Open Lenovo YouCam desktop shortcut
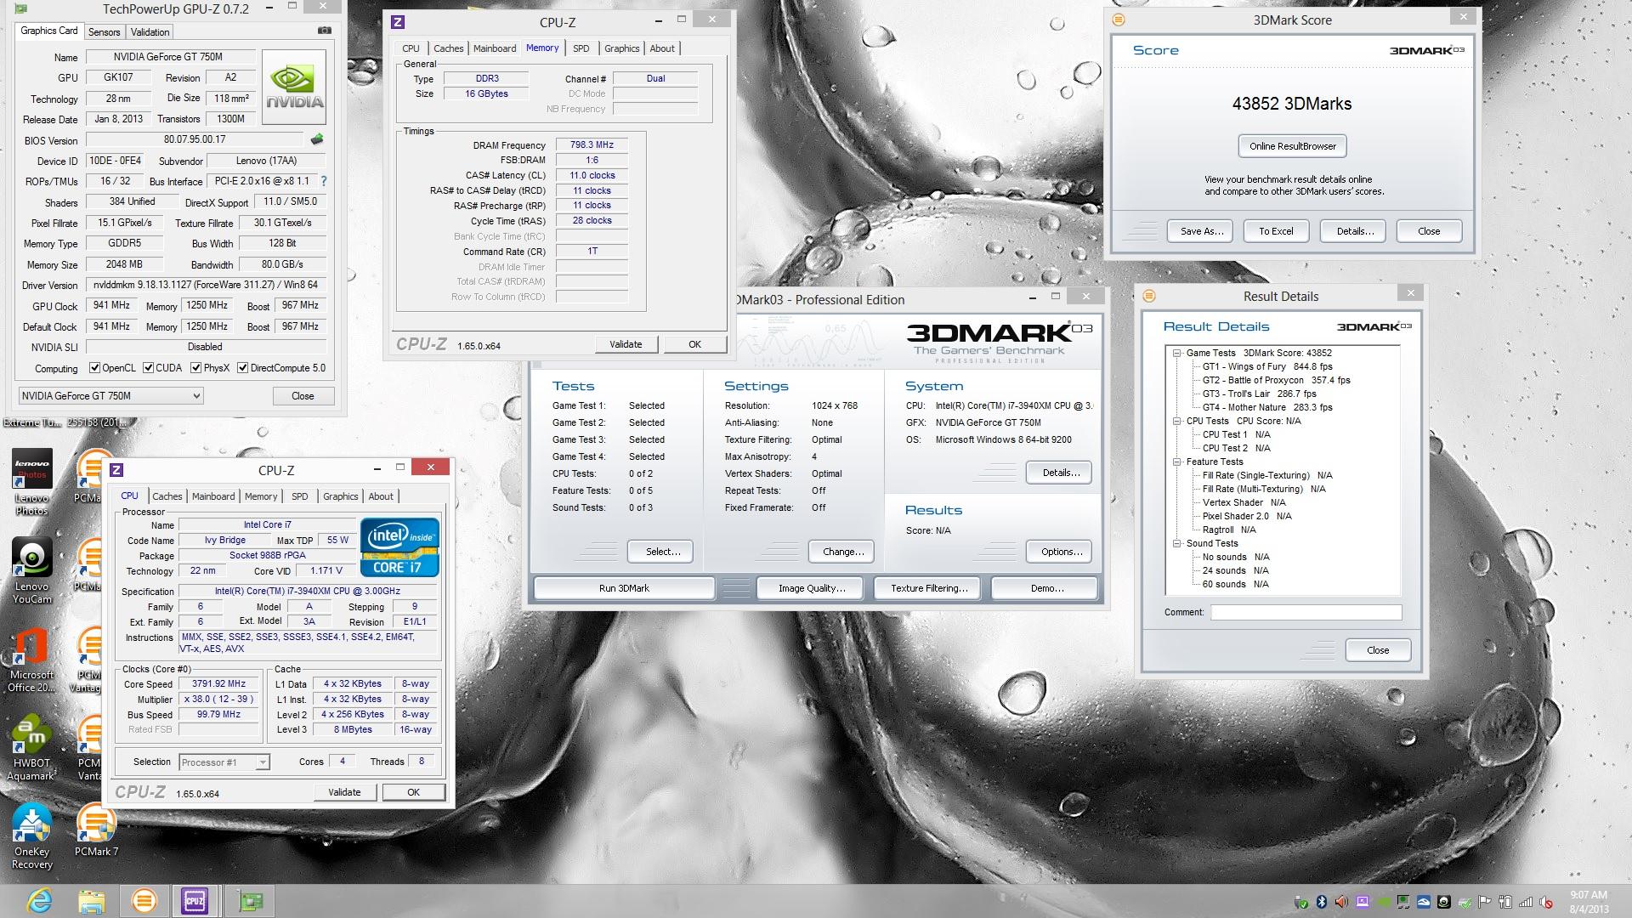This screenshot has height=918, width=1632. [32, 571]
